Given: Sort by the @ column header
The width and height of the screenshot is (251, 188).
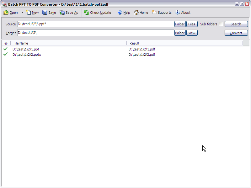Looking at the screenshot, I should point(6,43).
